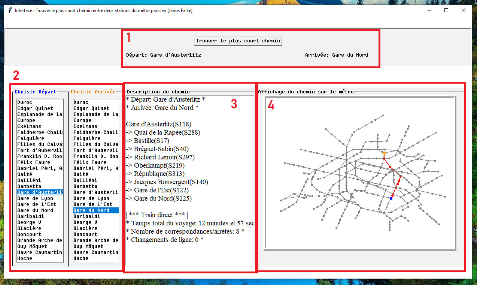Pick Esplanade de la in the Choisir Arrivée list
Viewport: 477px width, 285px height.
pyautogui.click(x=96, y=114)
